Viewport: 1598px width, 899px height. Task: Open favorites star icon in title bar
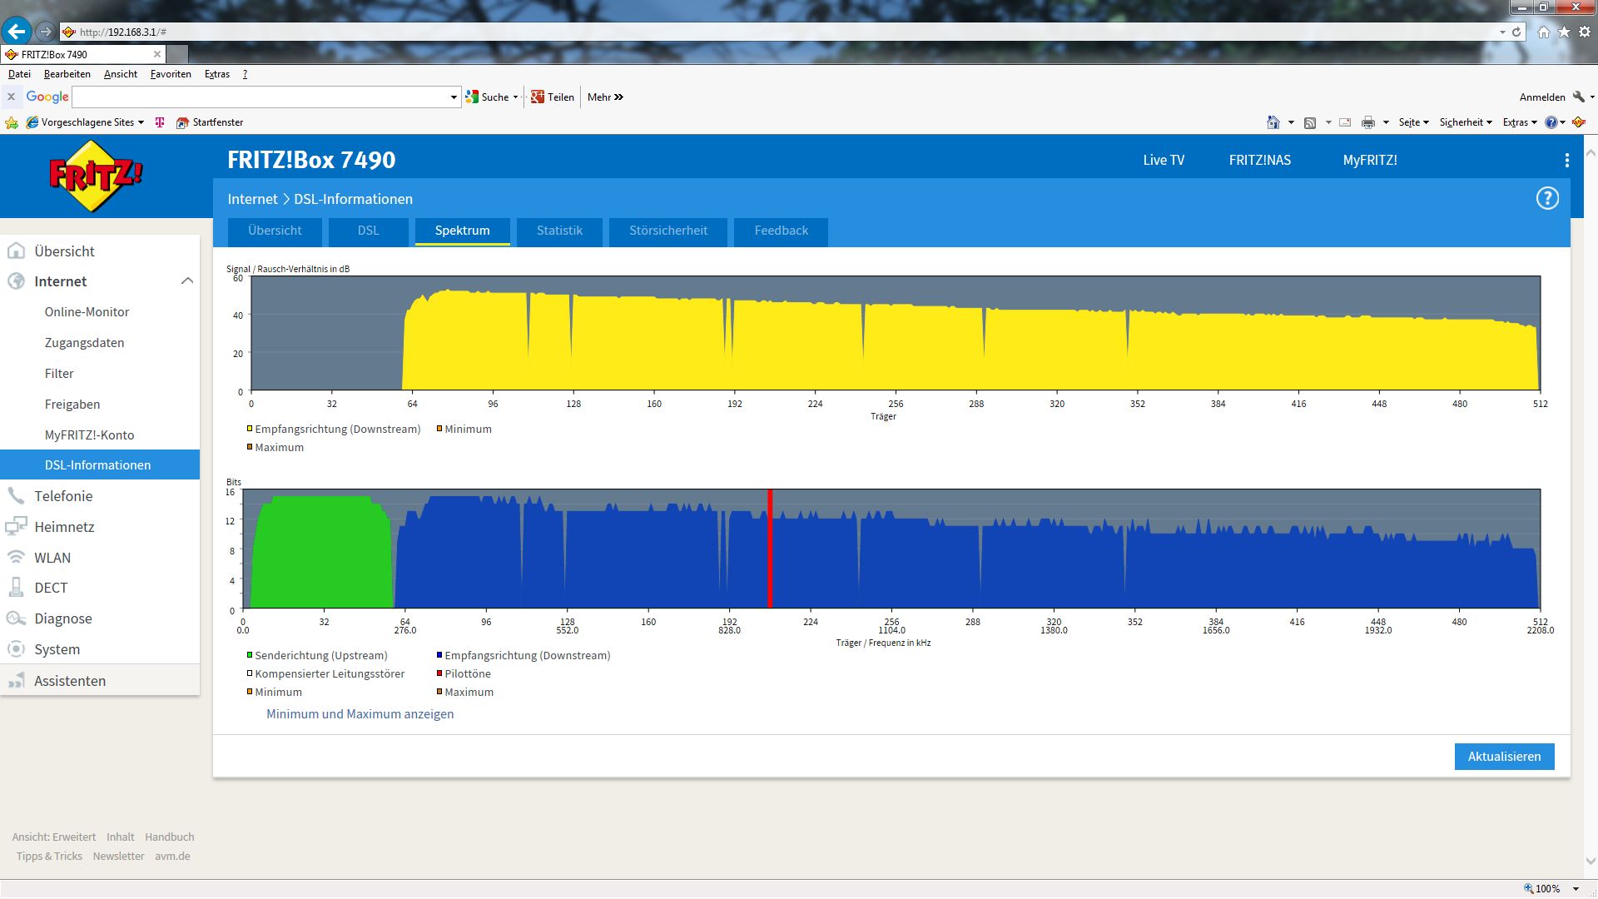point(1564,32)
